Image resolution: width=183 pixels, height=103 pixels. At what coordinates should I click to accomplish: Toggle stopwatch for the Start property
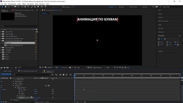[x=19, y=90]
